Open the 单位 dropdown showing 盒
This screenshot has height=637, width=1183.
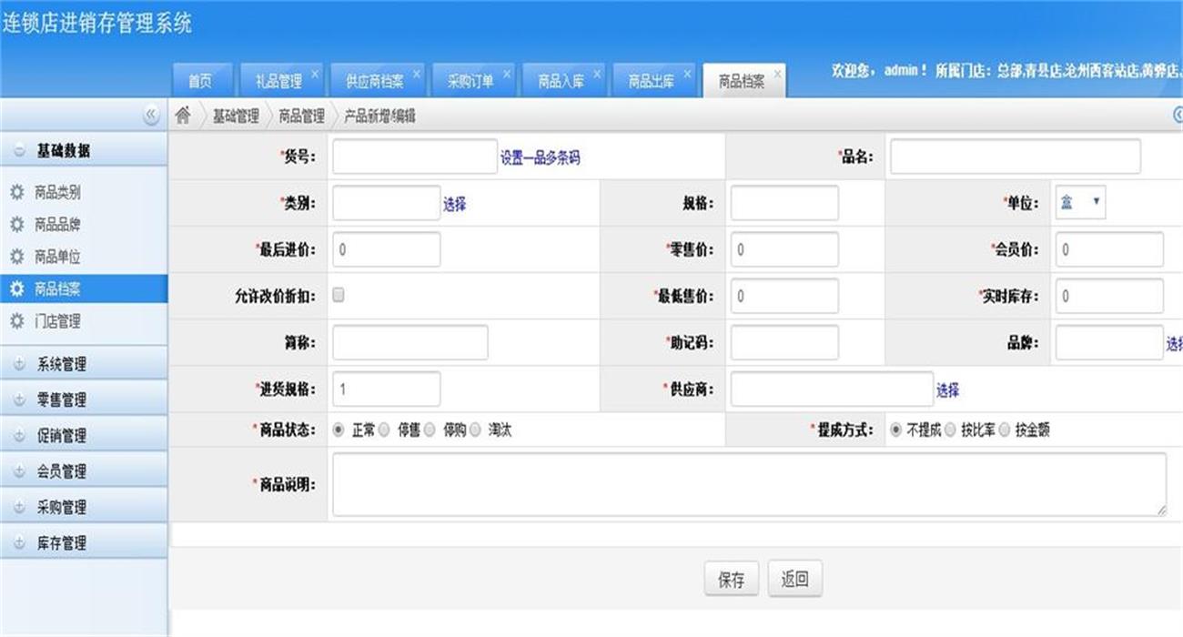[x=1080, y=203]
